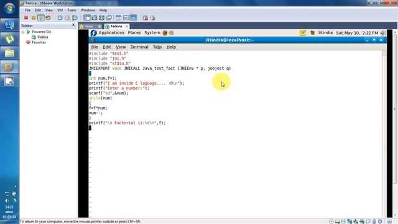Viewport: 398px width, 224px height.
Task: Click the Windows tray speaker icon
Action: click(x=7, y=200)
